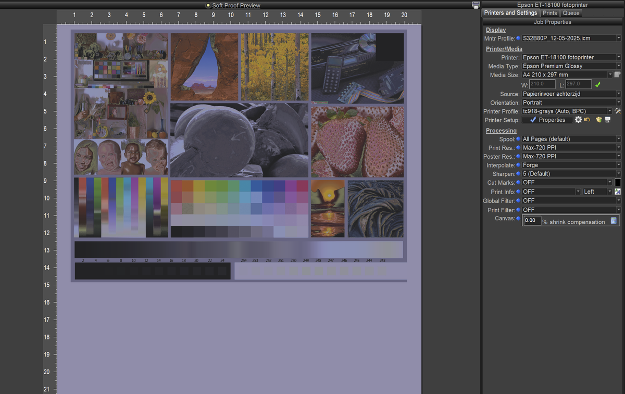Open the Cut Marks dropdown
This screenshot has width=625, height=394.
click(x=567, y=183)
